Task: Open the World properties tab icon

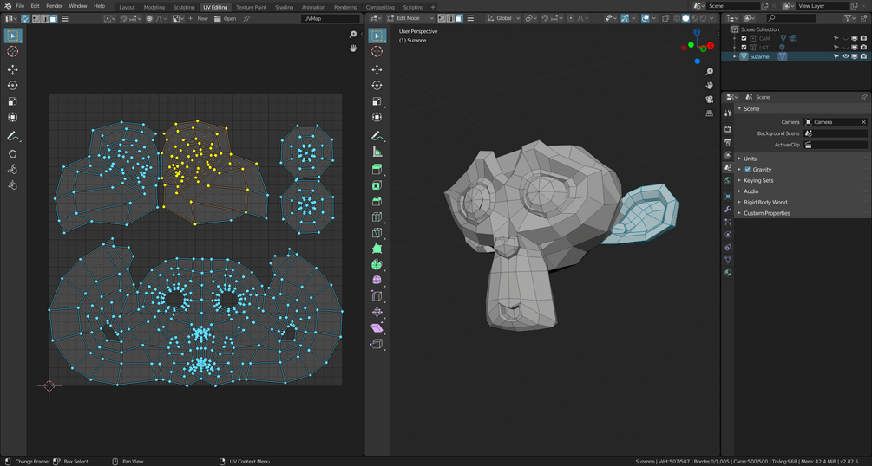Action: pos(728,180)
